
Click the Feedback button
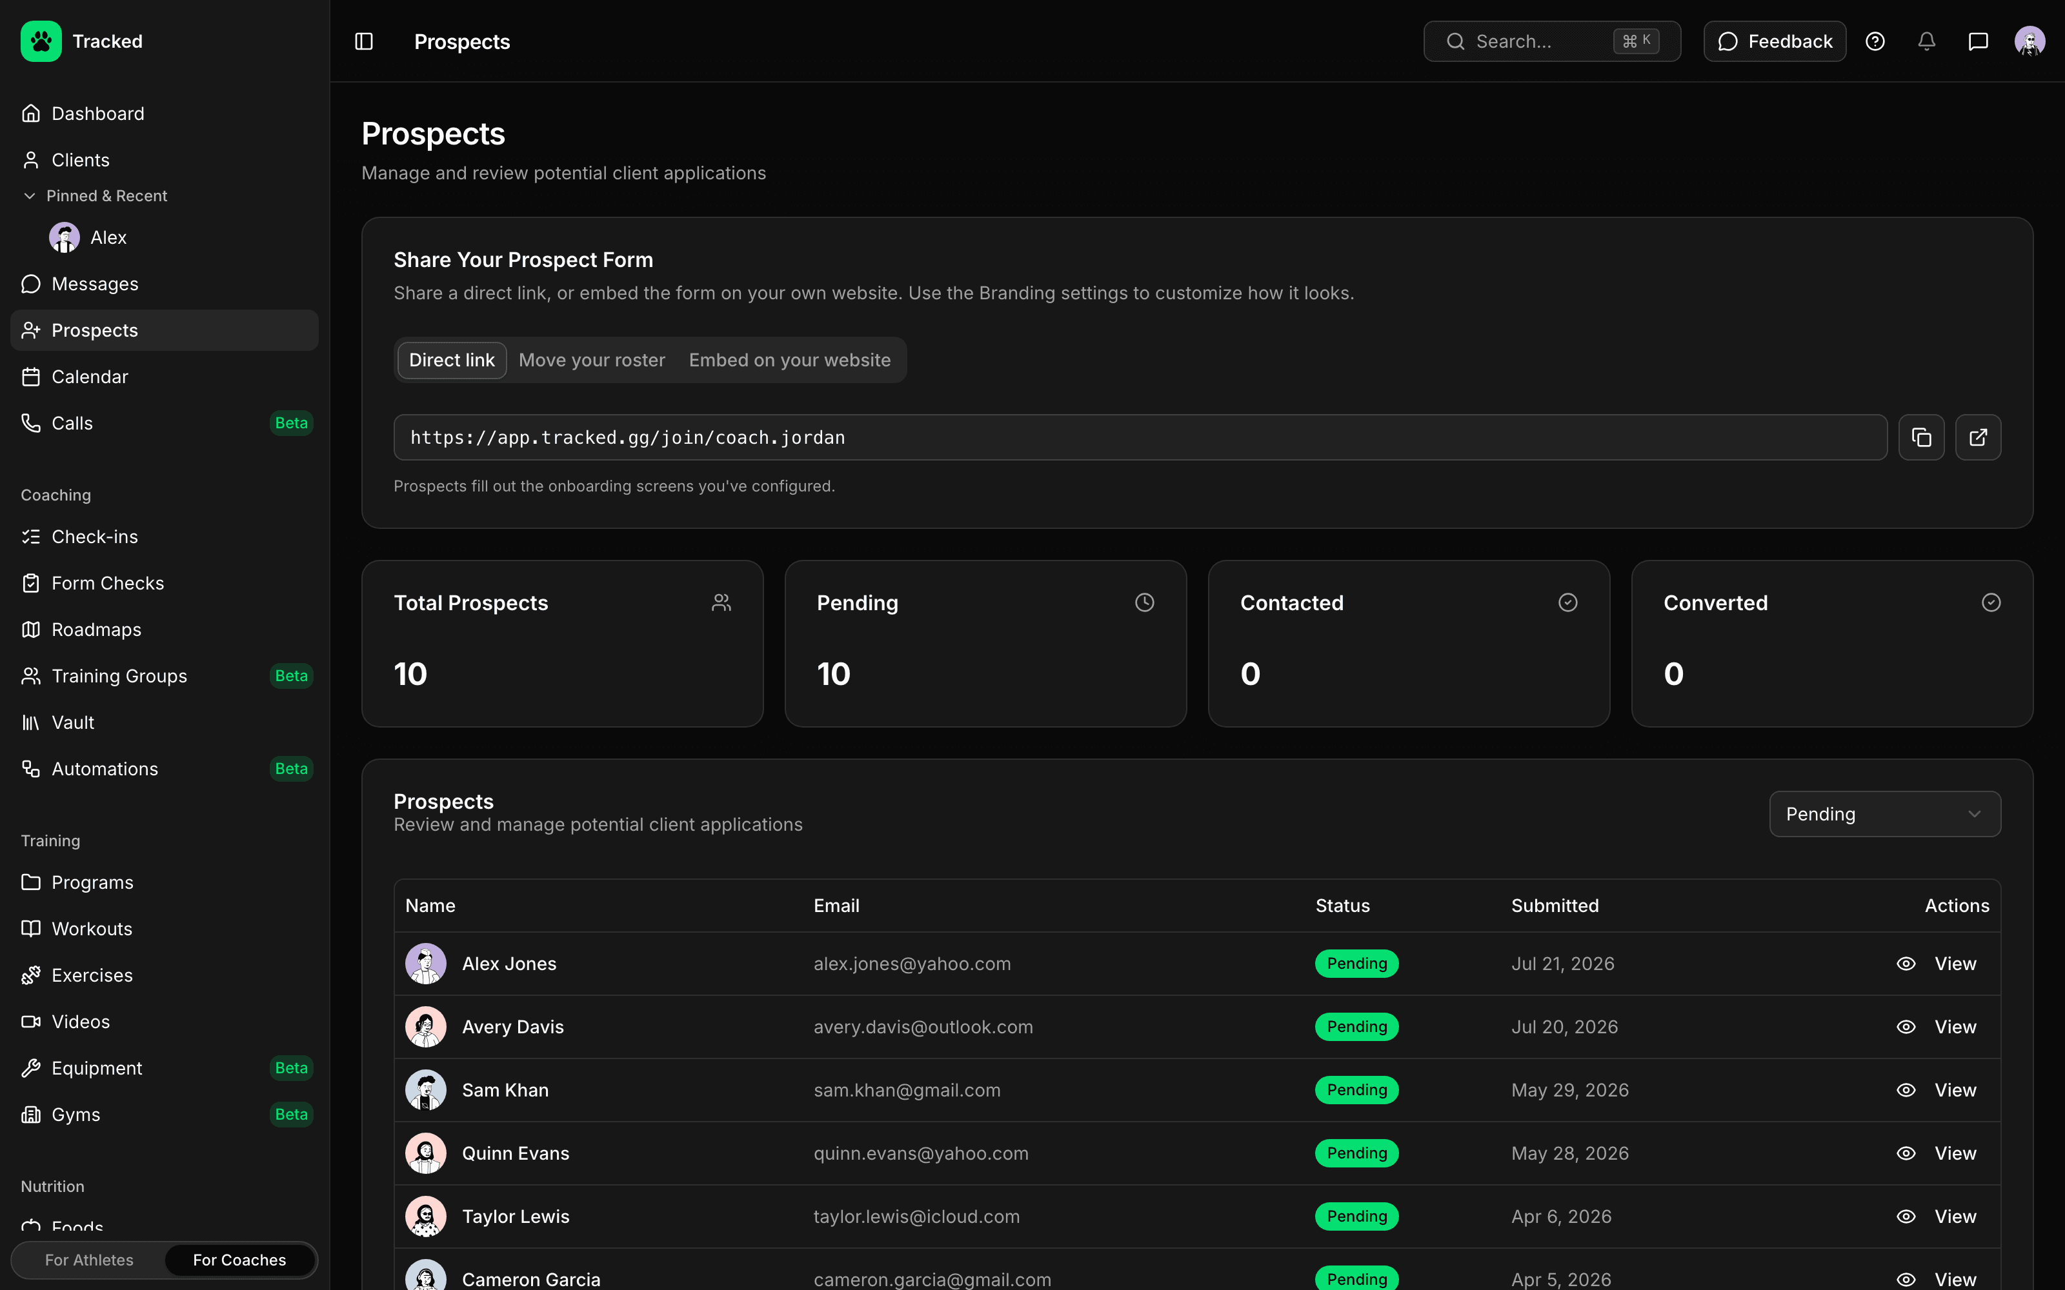click(1775, 41)
